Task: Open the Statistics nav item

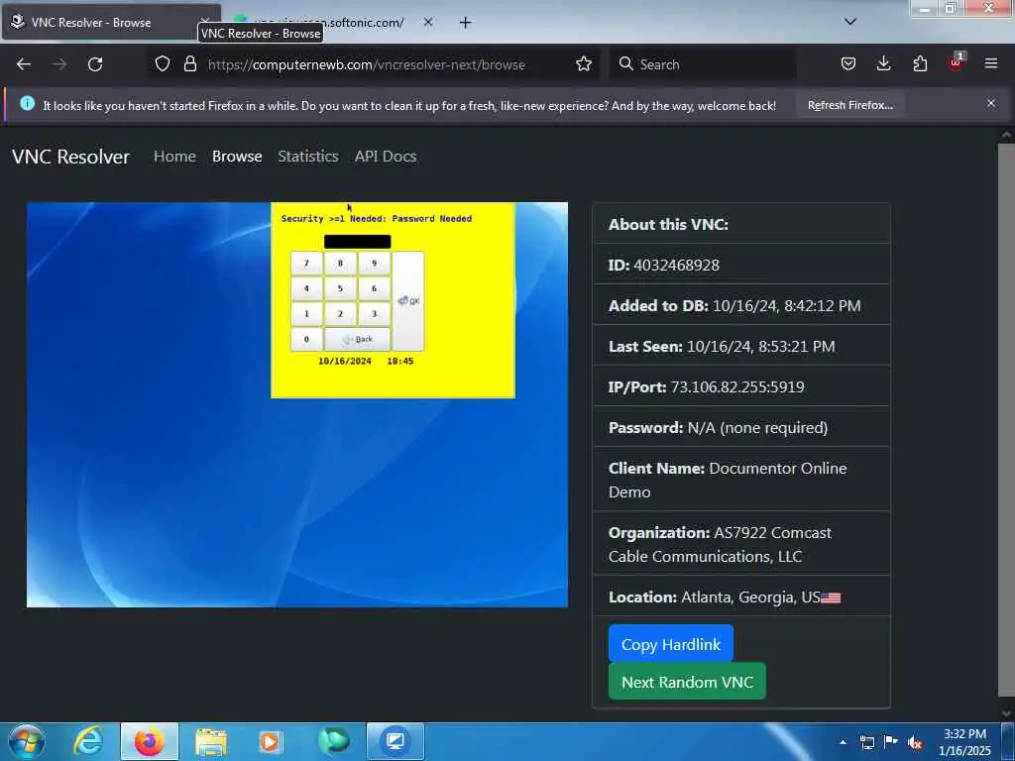Action: 308,157
